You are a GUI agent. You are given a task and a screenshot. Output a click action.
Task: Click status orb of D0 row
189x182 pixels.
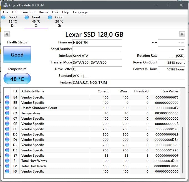[x=7, y=134]
